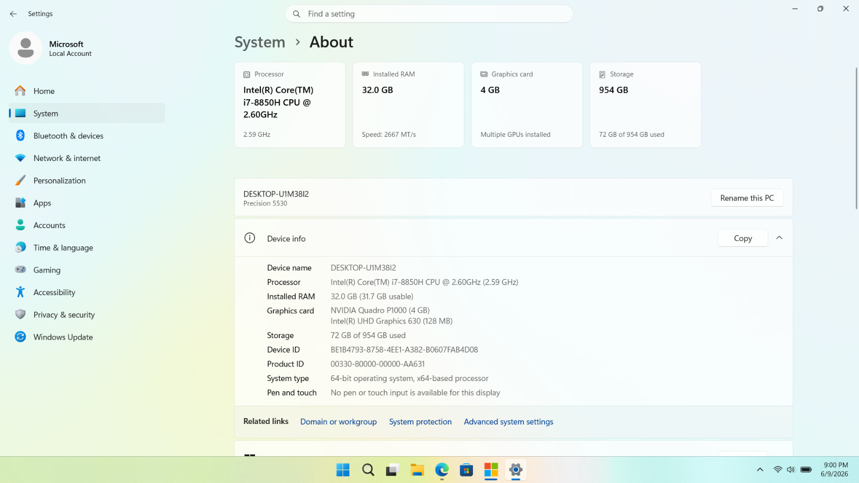Click the Installed RAM summary card

pyautogui.click(x=409, y=105)
